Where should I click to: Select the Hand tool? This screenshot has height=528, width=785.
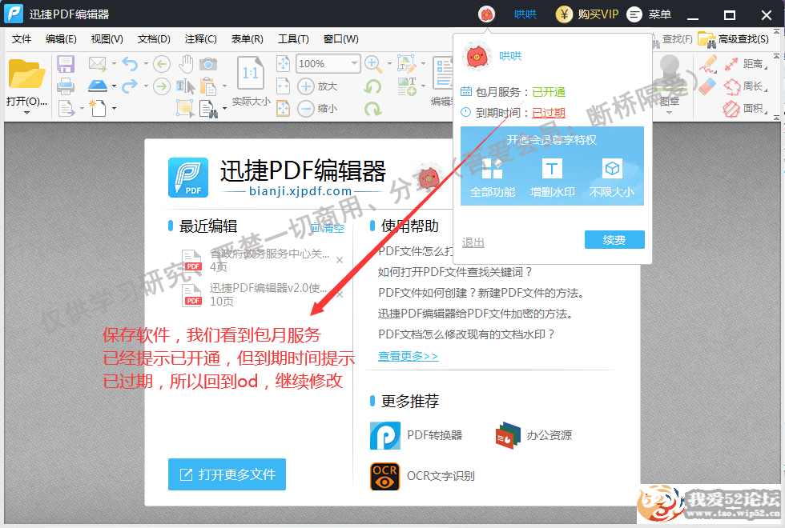pos(186,63)
